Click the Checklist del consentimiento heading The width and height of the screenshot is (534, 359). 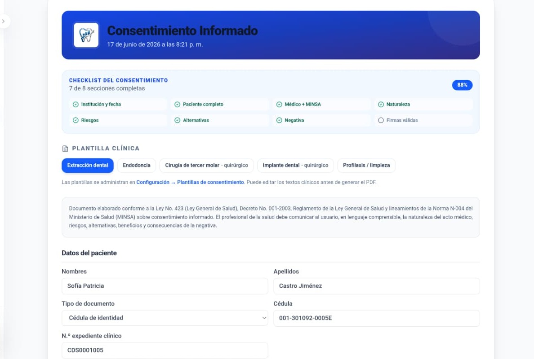click(119, 80)
